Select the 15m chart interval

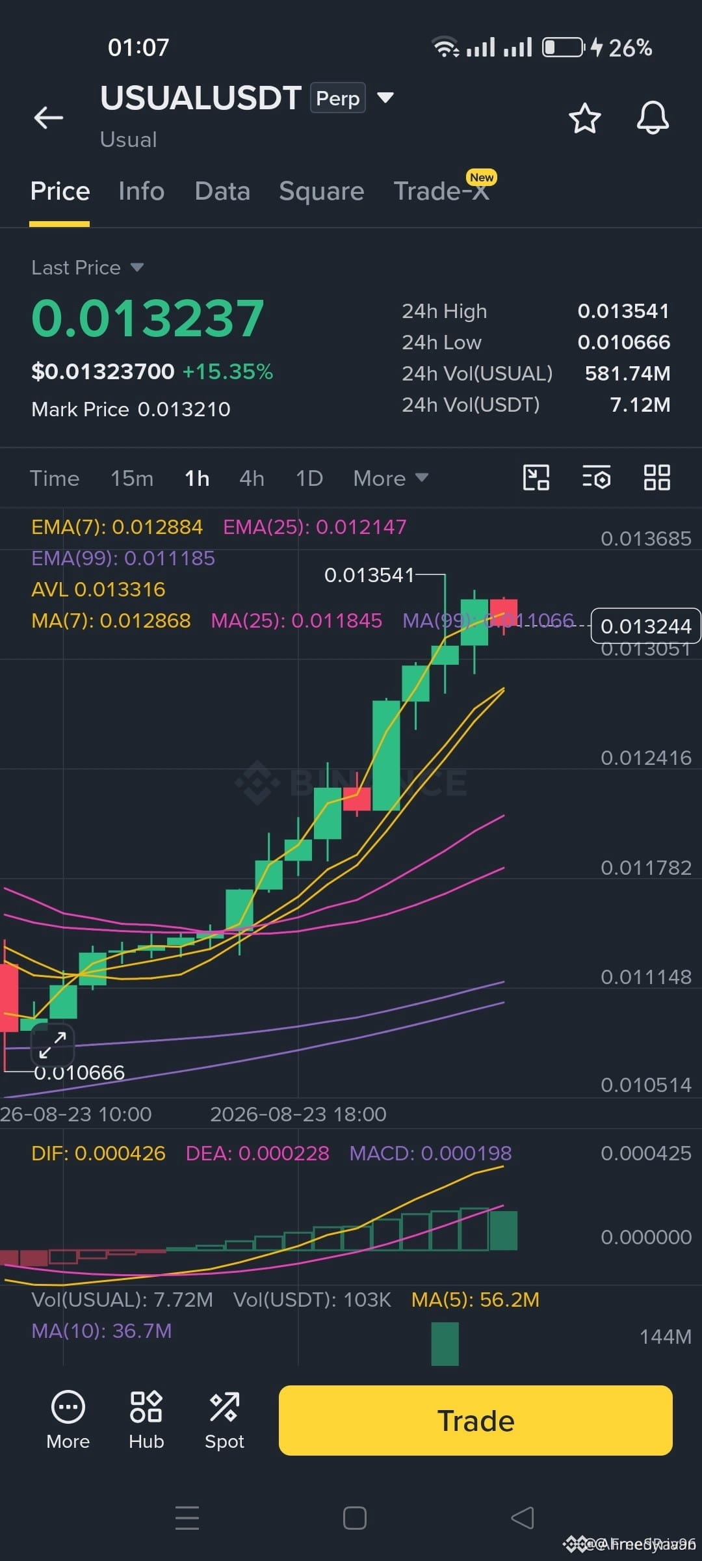tap(132, 478)
